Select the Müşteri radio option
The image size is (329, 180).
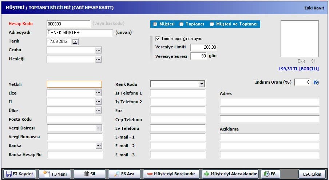[155, 24]
